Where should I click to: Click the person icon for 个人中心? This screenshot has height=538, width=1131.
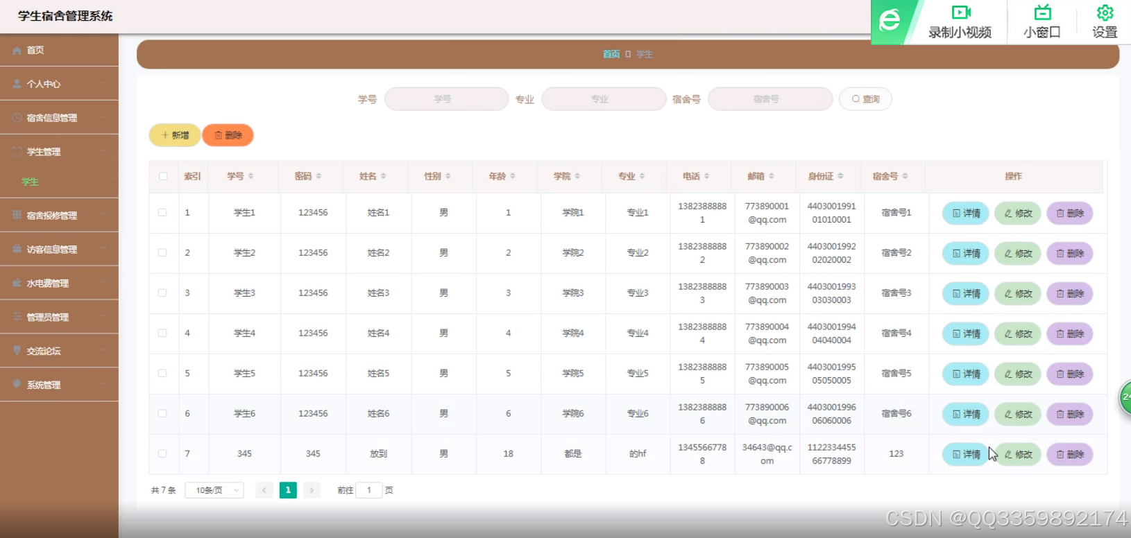pos(17,84)
